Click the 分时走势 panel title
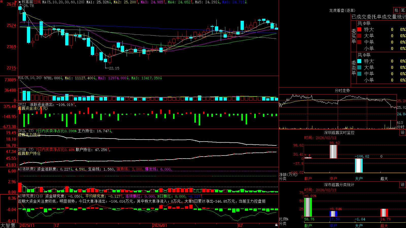Screen dimensions: 406x228 [x=342, y=90]
